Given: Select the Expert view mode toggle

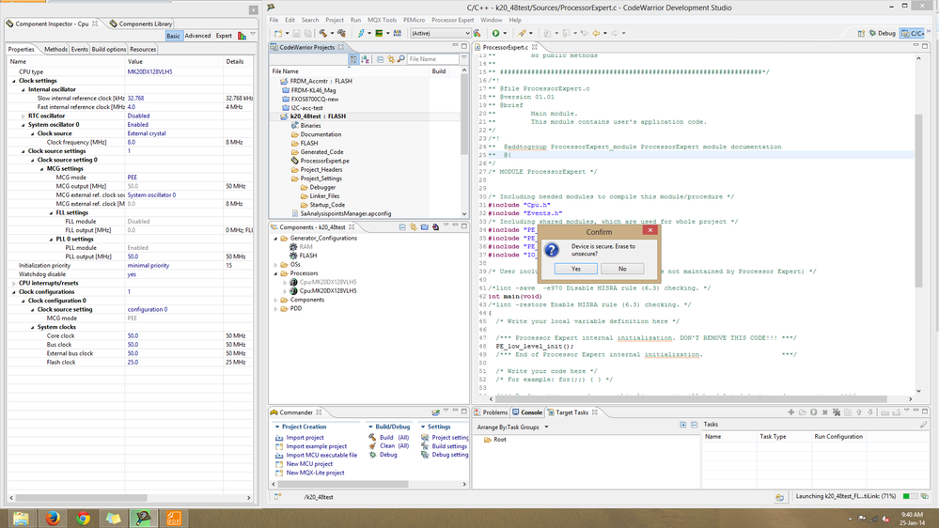Looking at the screenshot, I should [224, 36].
